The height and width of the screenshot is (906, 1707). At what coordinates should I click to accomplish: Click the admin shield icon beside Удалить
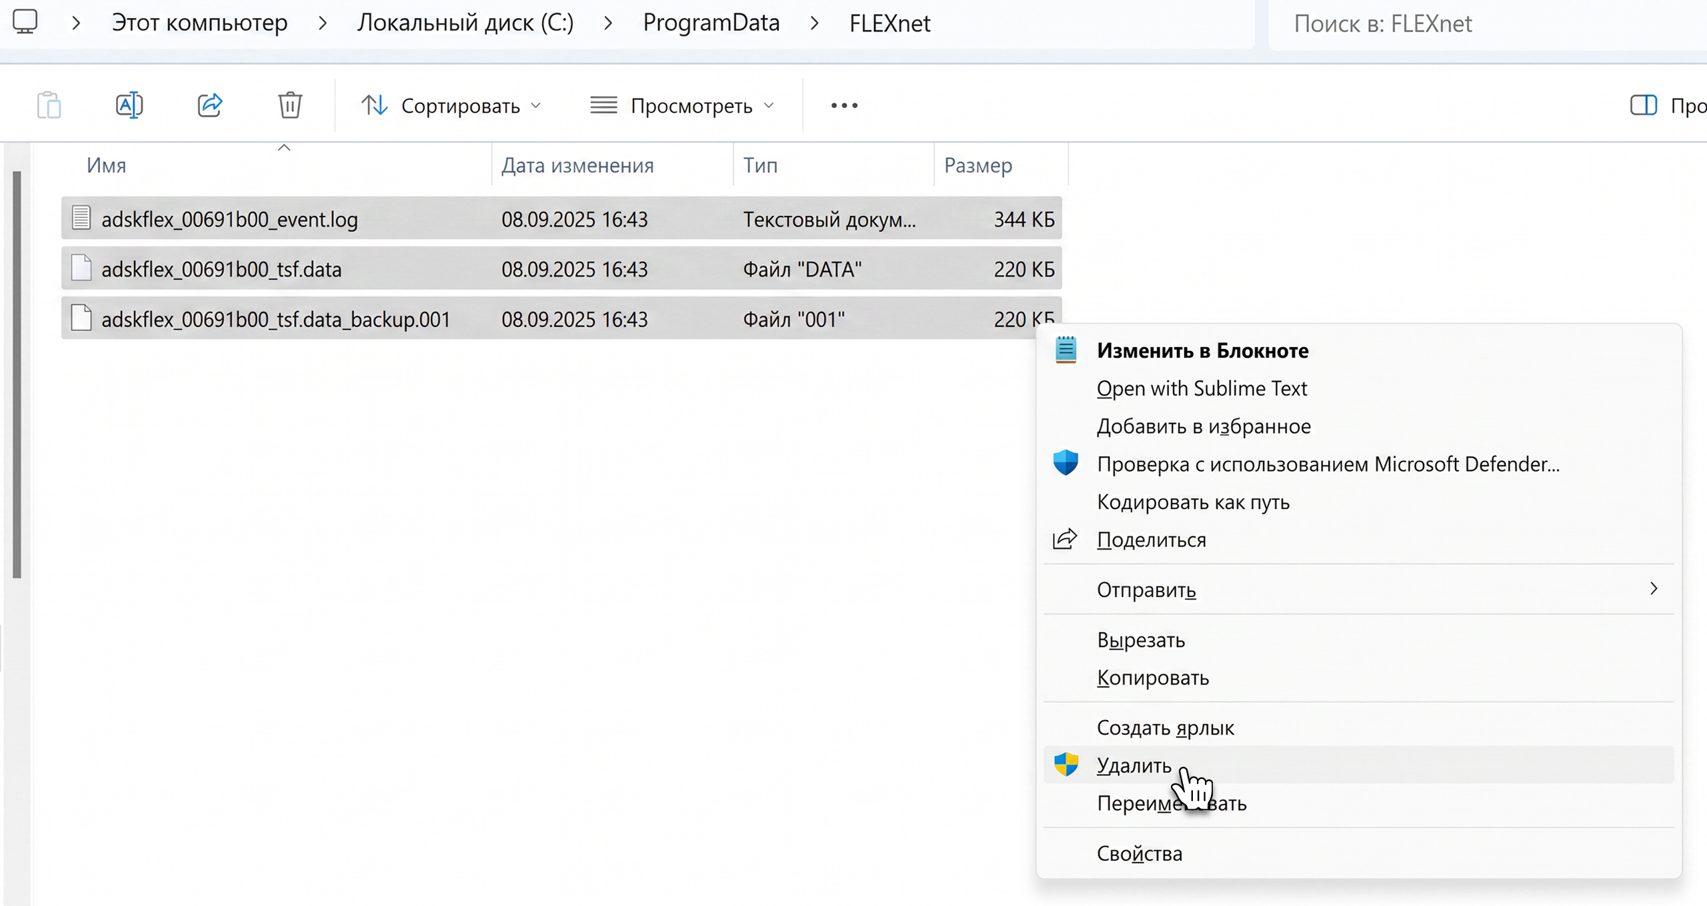point(1066,765)
